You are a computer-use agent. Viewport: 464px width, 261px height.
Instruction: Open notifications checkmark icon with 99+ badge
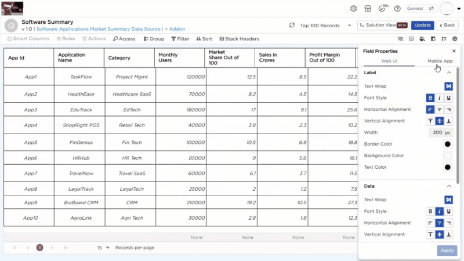[383, 9]
